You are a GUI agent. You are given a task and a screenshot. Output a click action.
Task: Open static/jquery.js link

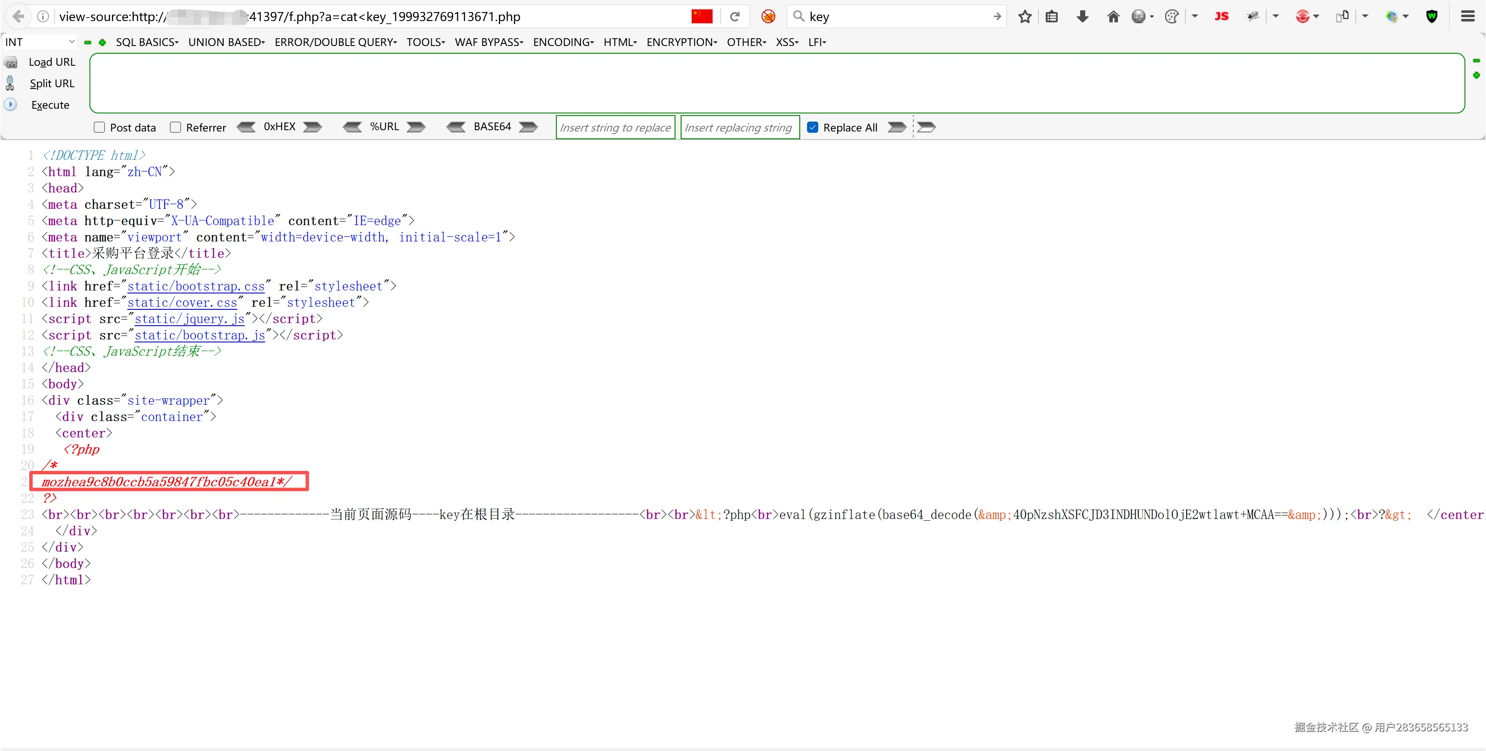pyautogui.click(x=189, y=319)
